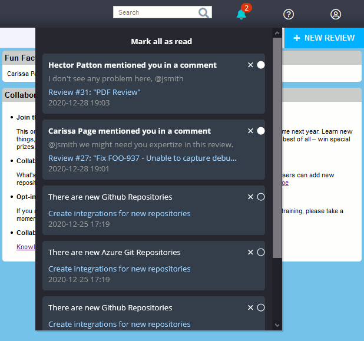Open Review #27 Fix FOO-937 link
This screenshot has height=341, width=364.
(143, 158)
